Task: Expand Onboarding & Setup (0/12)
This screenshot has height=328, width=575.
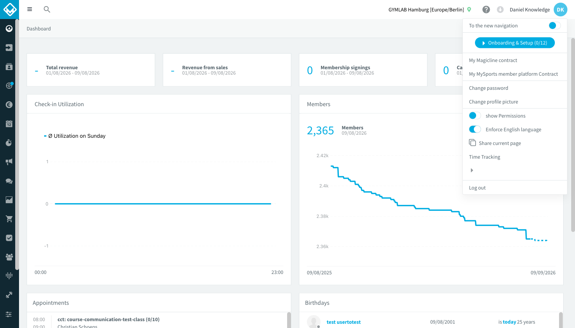Action: coord(515,43)
